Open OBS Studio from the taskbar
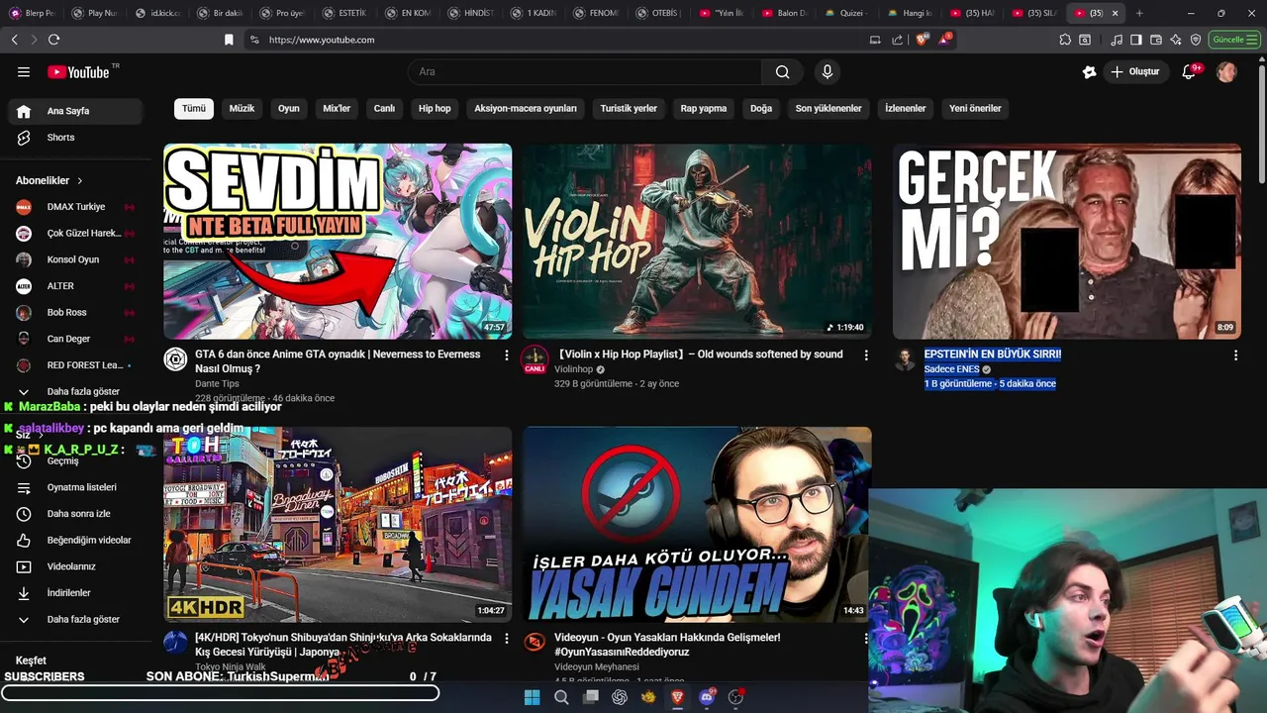This screenshot has height=713, width=1267. click(735, 697)
